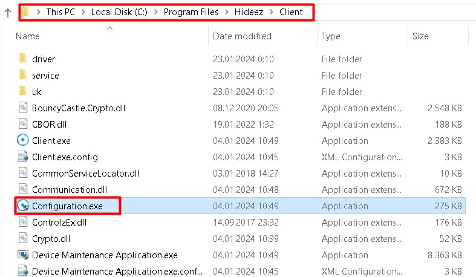Viewport: 476px width, 277px height.
Task: Sort files by the Name column
Action: tap(27, 36)
